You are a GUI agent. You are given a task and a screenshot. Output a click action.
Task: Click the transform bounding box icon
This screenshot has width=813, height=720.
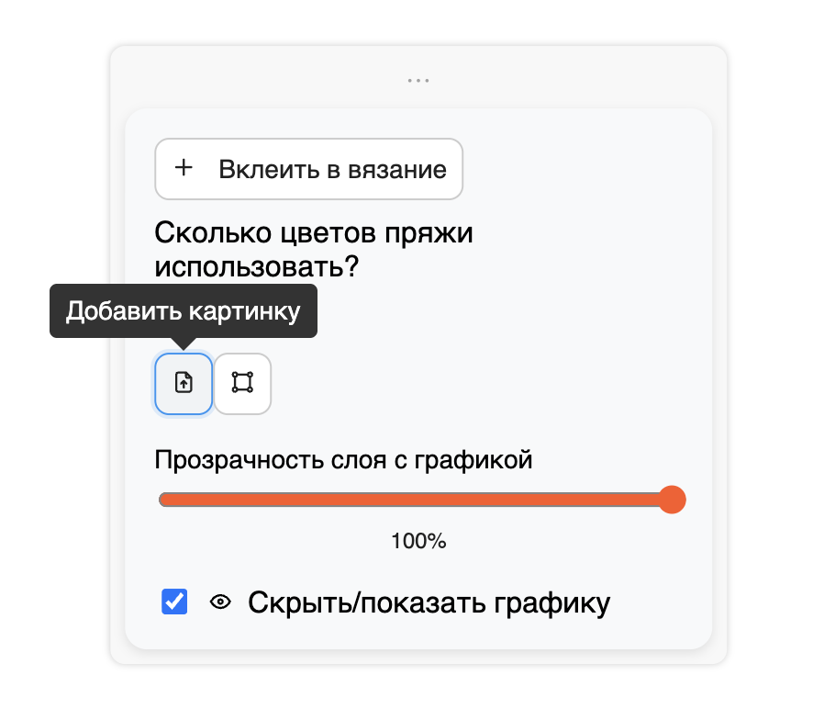(242, 384)
